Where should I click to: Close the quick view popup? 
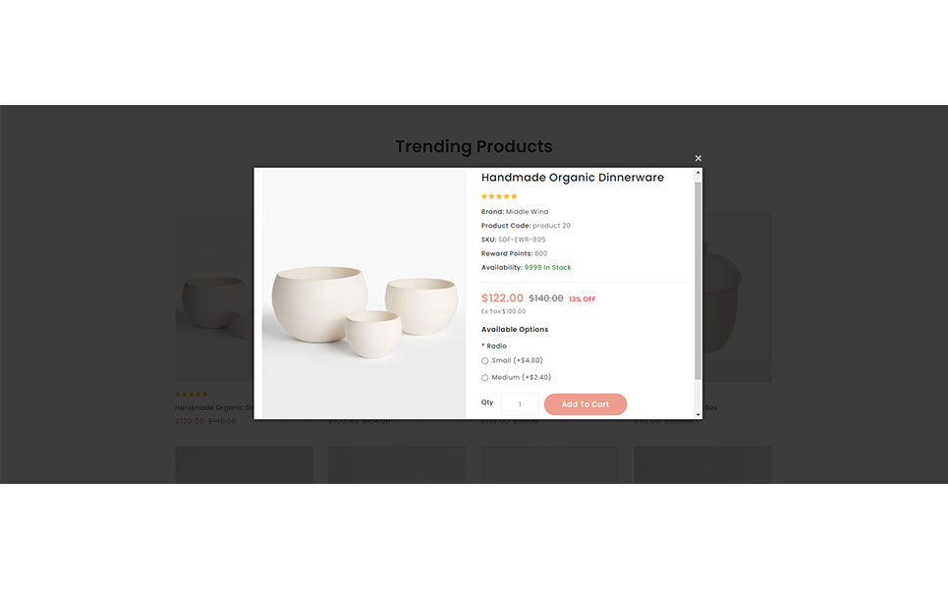pos(698,158)
